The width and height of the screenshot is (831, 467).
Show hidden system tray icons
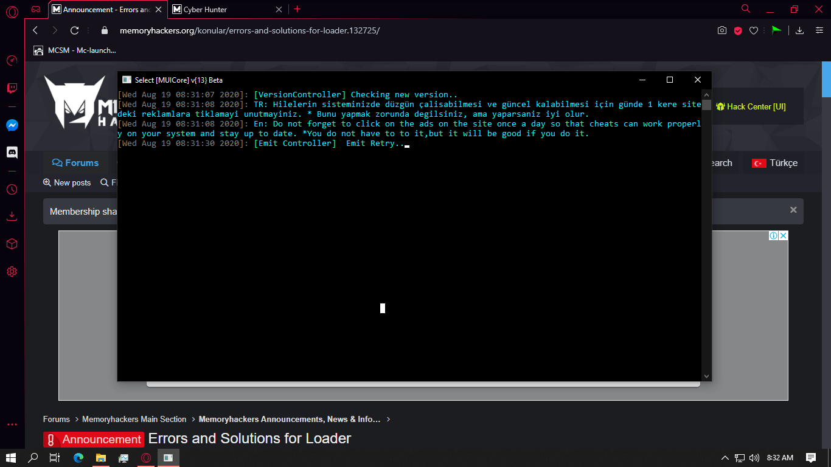[725, 458]
